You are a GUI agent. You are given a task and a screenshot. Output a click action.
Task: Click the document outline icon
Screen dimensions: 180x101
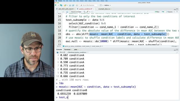pos(177,12)
